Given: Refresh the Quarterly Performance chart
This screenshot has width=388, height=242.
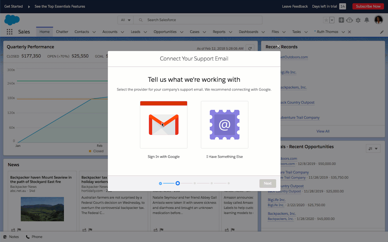Looking at the screenshot, I should (250, 48).
